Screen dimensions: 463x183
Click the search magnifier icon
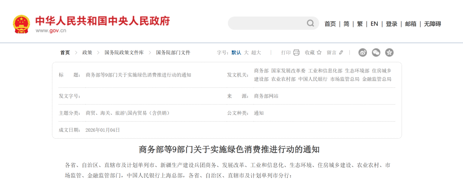[310, 23]
